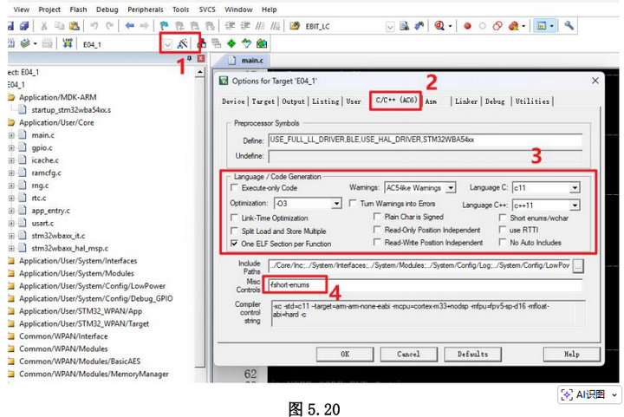The height and width of the screenshot is (417, 624).
Task: Enable Link-Time Optimization checkbox
Action: pyautogui.click(x=235, y=217)
